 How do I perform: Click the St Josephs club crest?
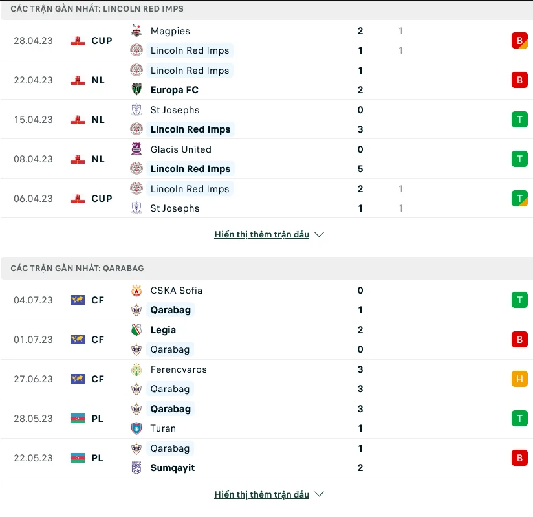(x=136, y=109)
